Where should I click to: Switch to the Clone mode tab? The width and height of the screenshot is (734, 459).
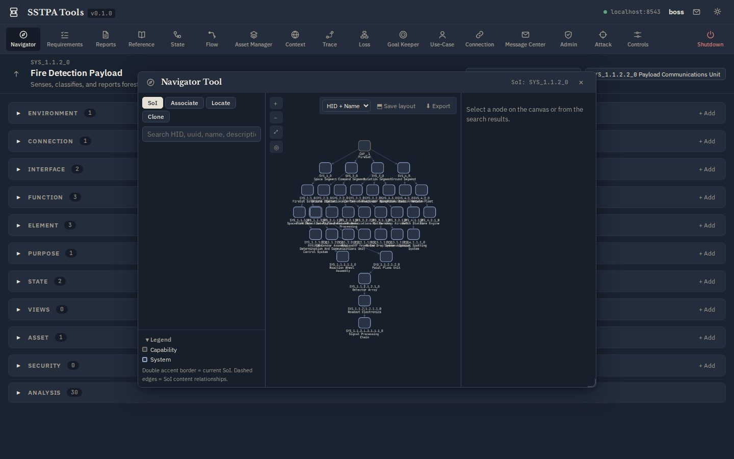pyautogui.click(x=155, y=117)
